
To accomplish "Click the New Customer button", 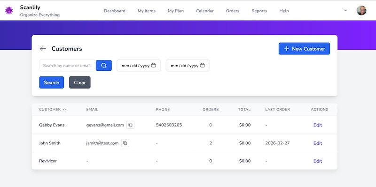I will 304,49.
